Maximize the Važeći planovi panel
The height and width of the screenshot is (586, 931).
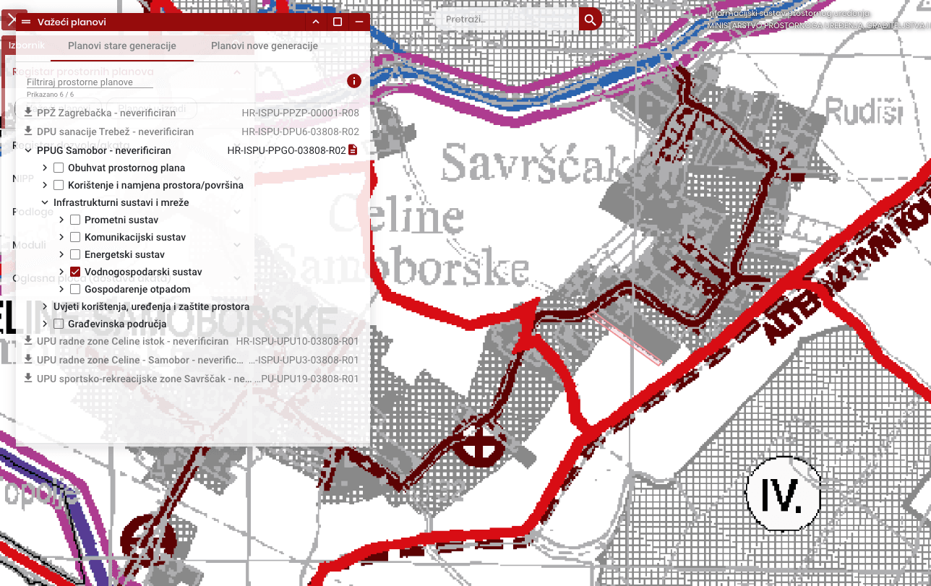pyautogui.click(x=338, y=22)
